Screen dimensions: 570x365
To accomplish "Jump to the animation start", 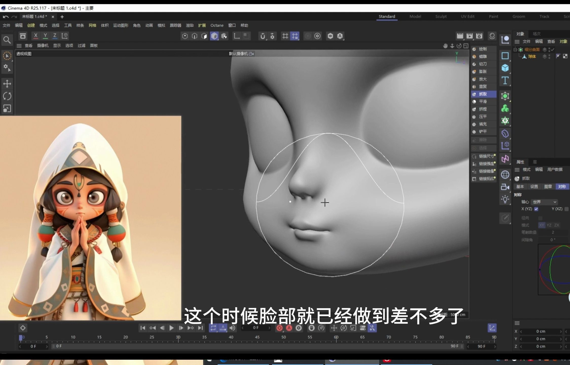I will 143,328.
